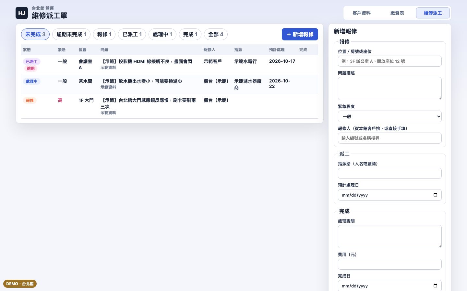Click the orange 報修 status badge
The width and height of the screenshot is (467, 291).
(30, 100)
